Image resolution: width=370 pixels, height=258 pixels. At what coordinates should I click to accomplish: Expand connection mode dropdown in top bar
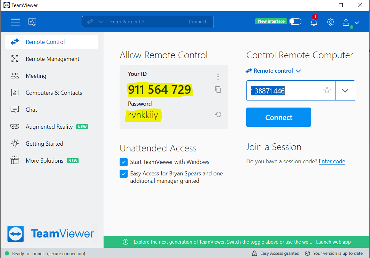[101, 22]
